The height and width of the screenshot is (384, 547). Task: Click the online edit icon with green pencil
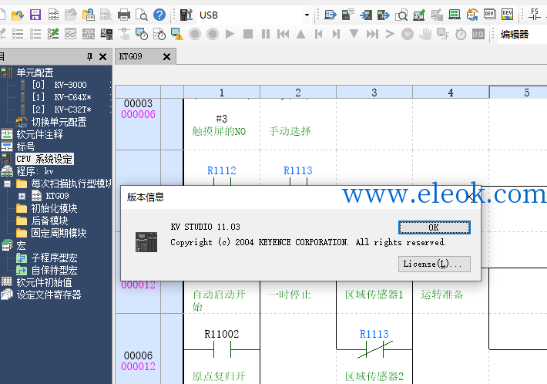[x=418, y=15]
